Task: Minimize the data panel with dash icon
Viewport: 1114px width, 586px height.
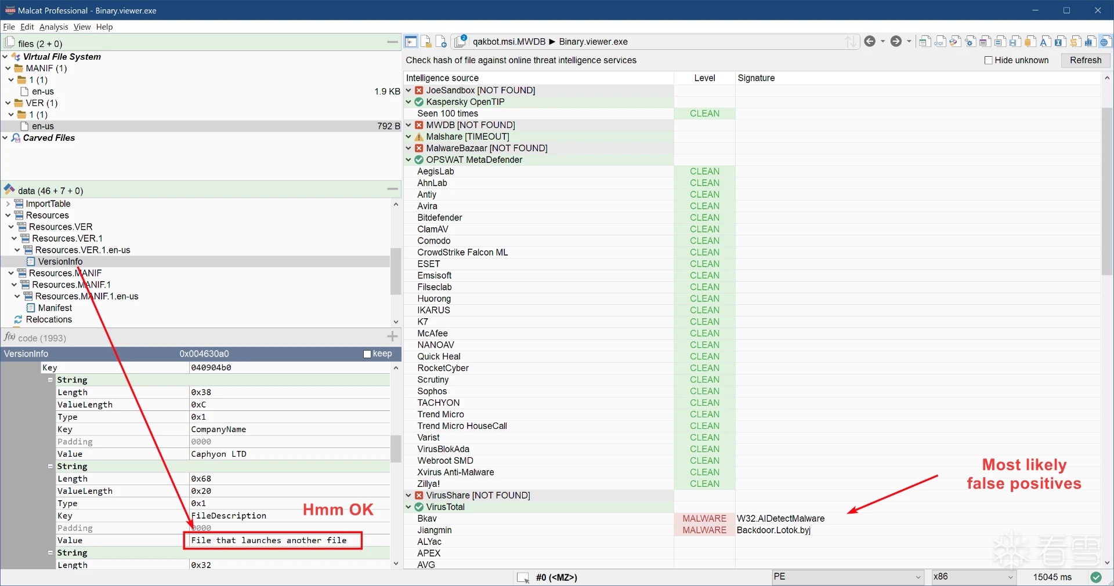Action: (x=393, y=189)
